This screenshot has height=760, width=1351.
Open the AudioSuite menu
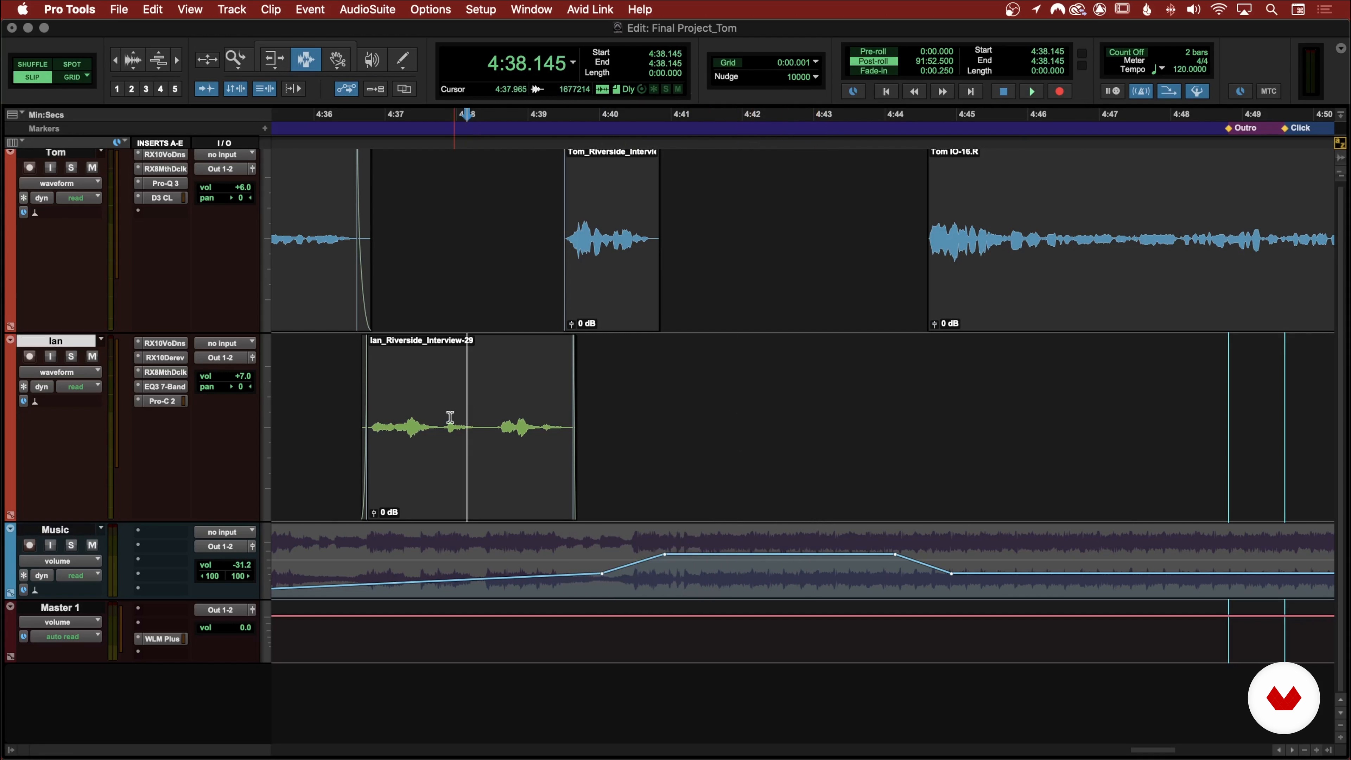click(367, 9)
